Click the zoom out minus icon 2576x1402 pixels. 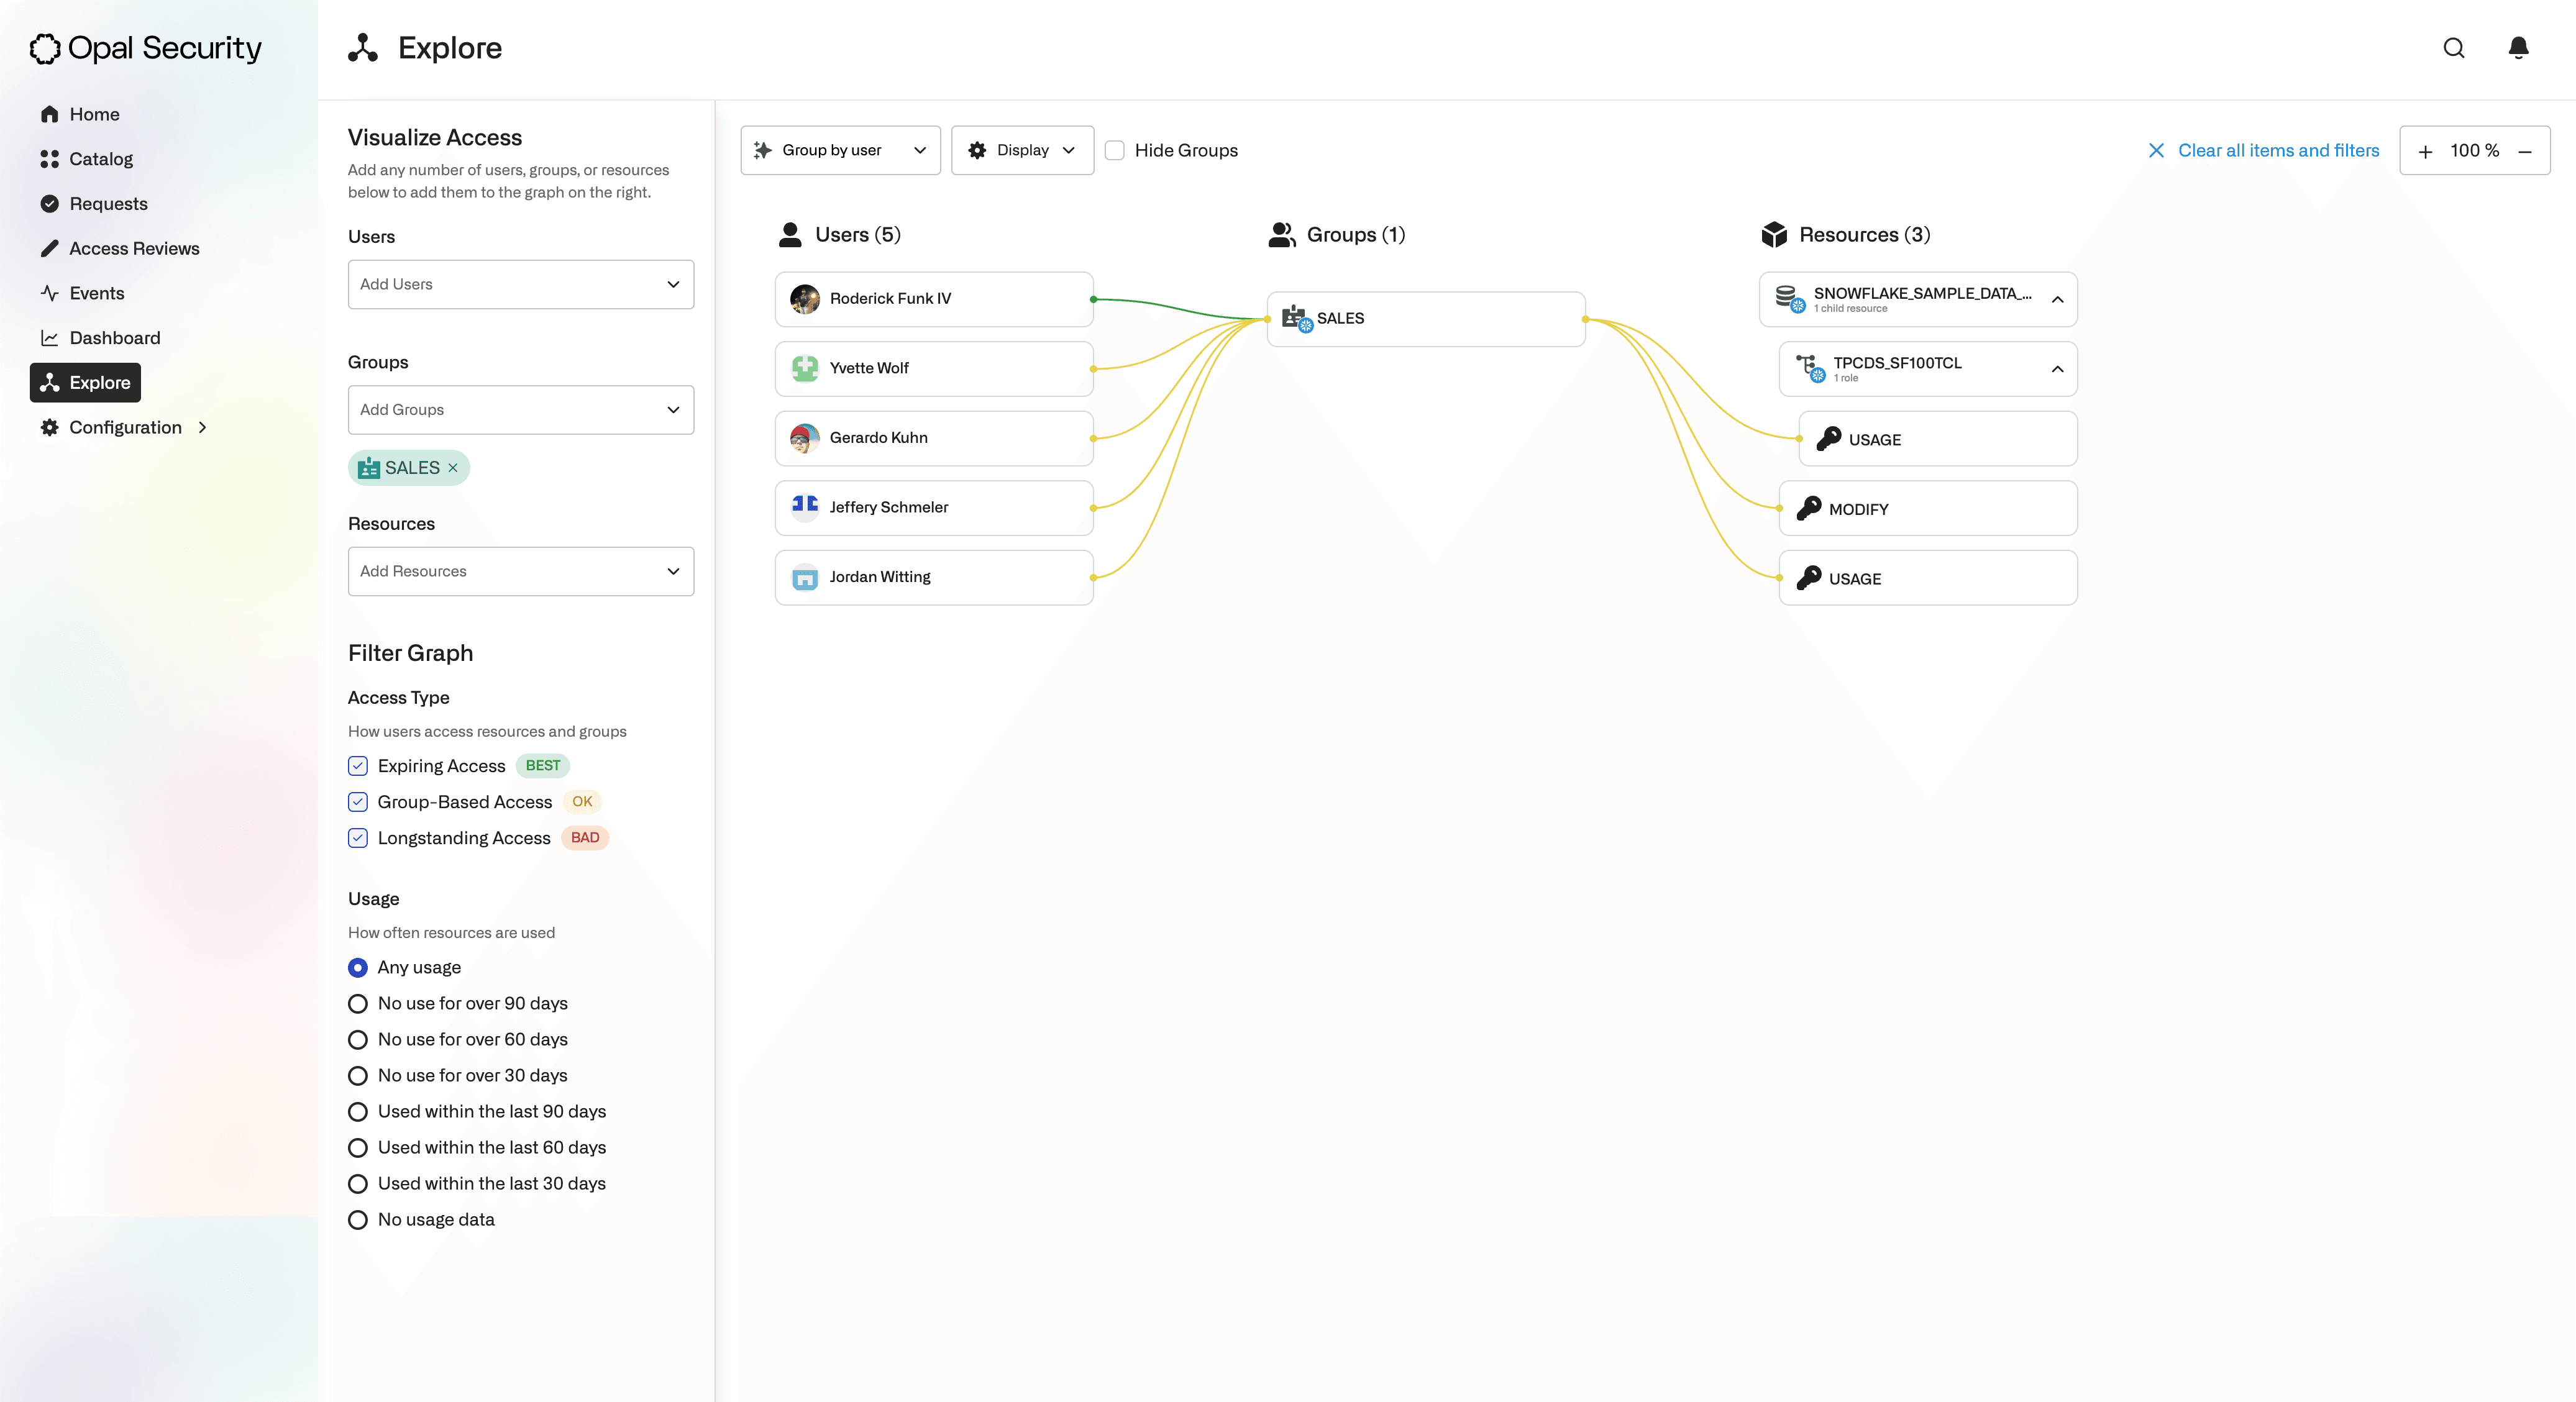point(2524,151)
